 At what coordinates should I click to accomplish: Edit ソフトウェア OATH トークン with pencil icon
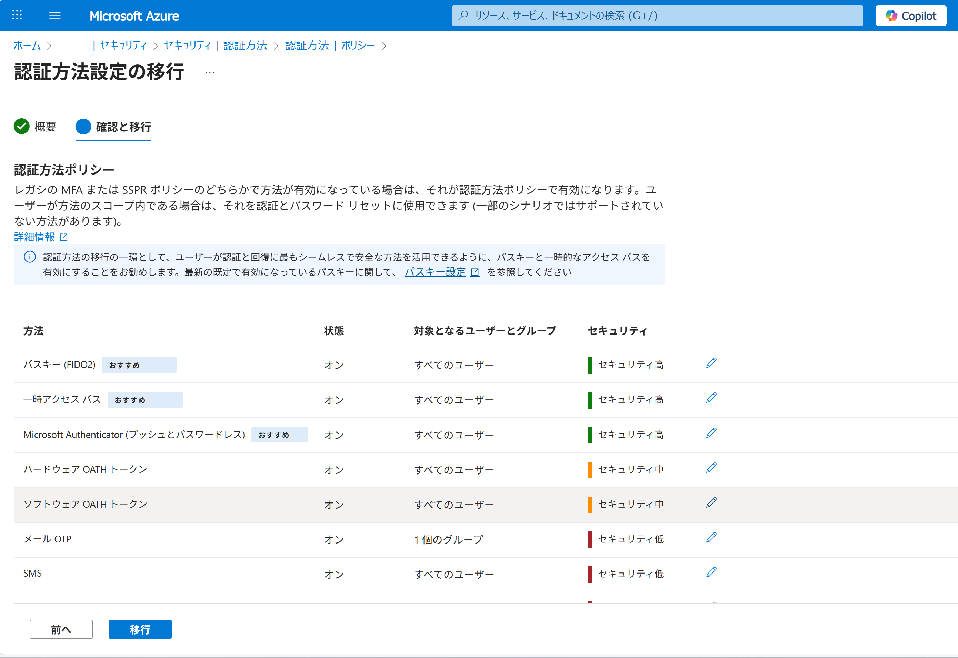click(711, 502)
